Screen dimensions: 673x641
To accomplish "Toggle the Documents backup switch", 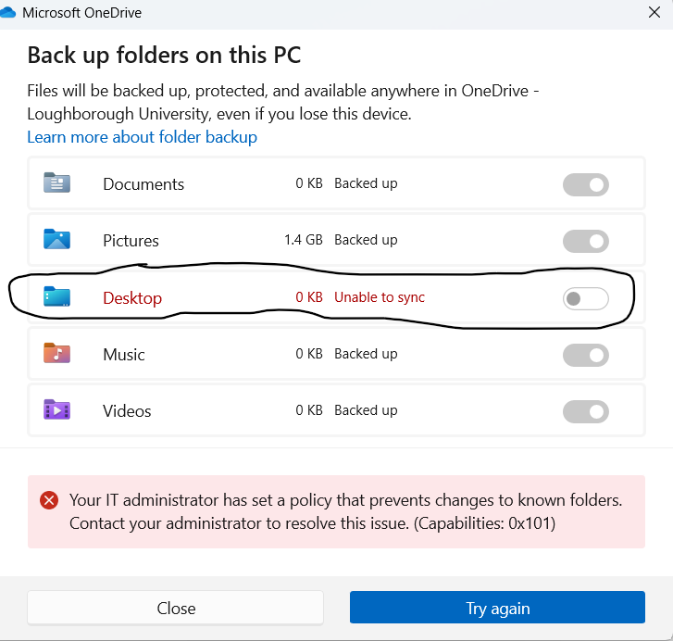I will point(586,184).
